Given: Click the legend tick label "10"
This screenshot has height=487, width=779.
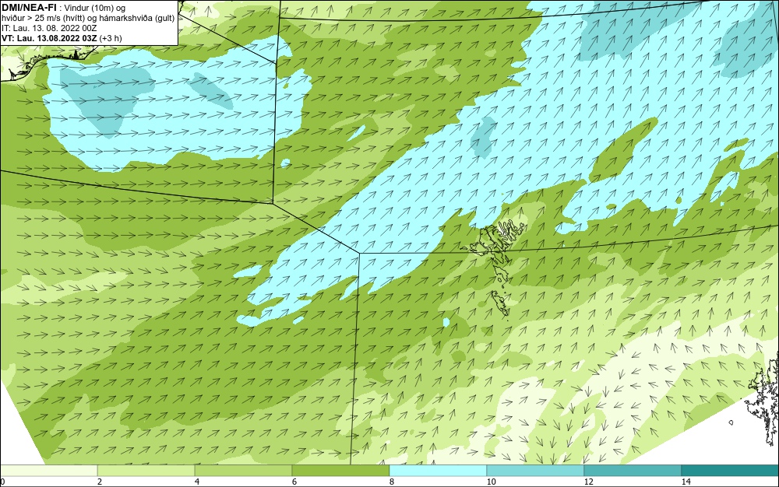Looking at the screenshot, I should [491, 482].
